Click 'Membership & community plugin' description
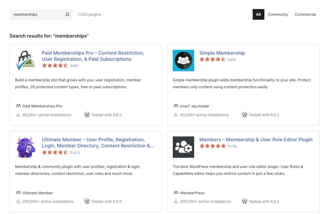The width and height of the screenshot is (325, 214). point(78,170)
